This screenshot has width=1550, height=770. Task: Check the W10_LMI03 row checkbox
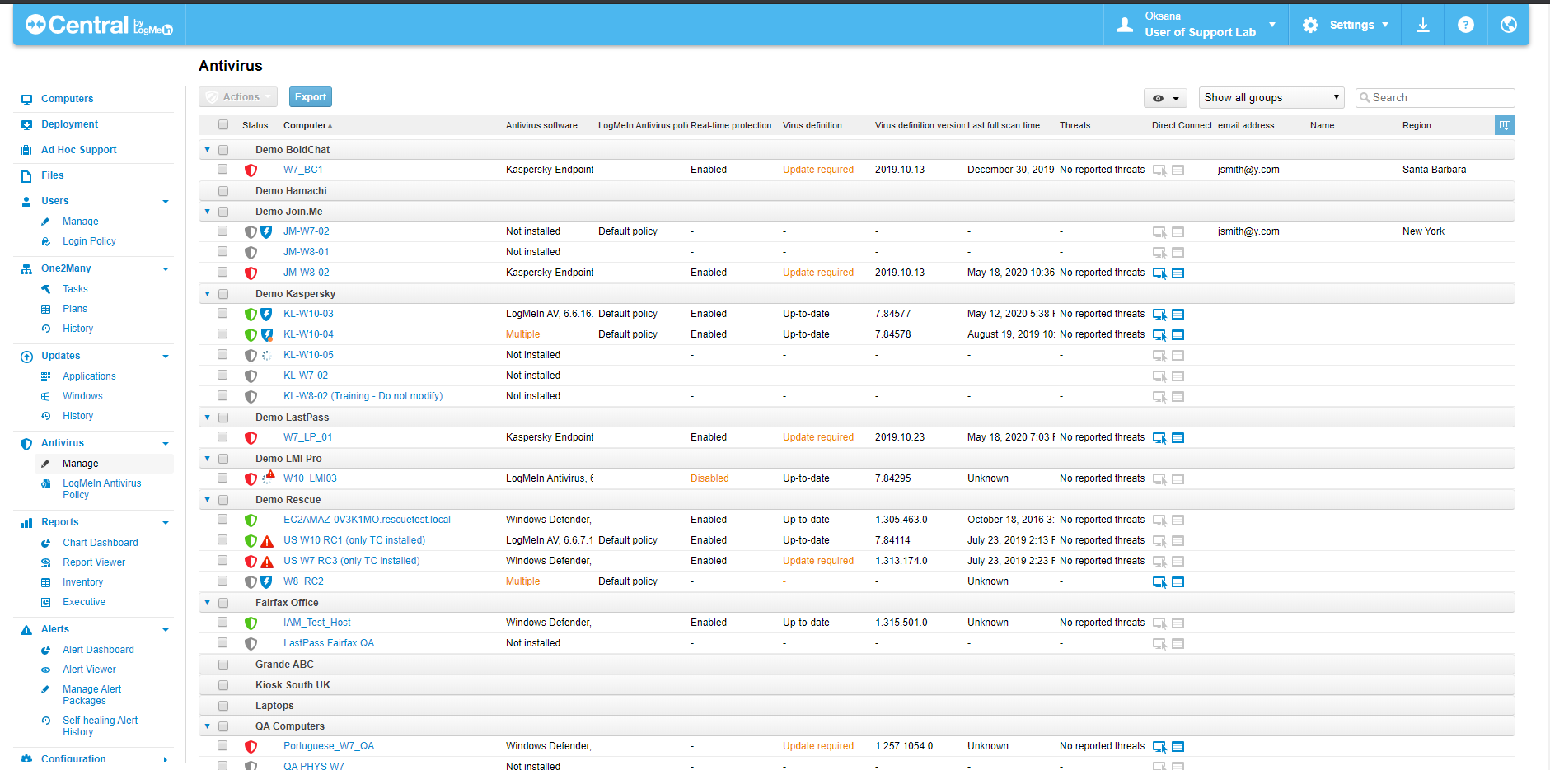[222, 478]
